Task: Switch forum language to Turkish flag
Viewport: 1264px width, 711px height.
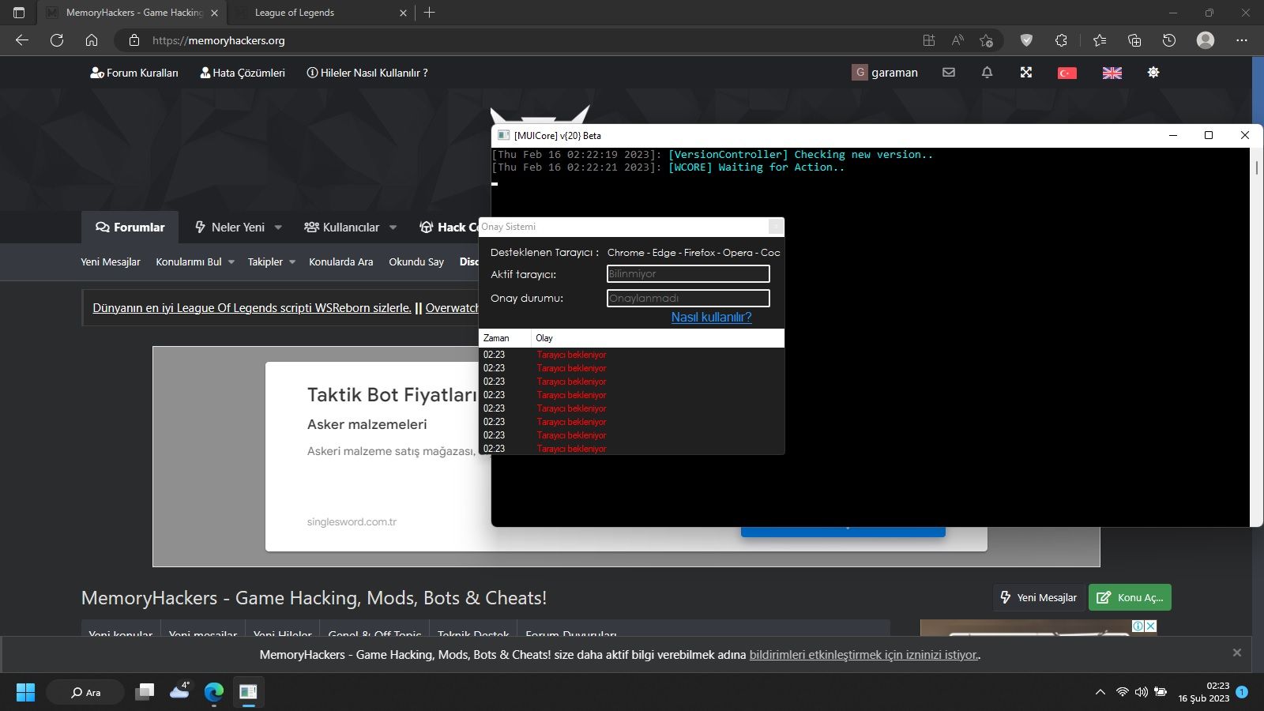Action: [x=1067, y=73]
